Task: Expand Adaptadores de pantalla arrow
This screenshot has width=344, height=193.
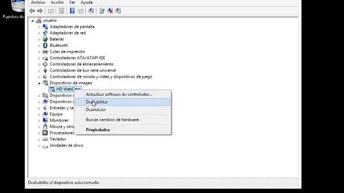Action: (x=39, y=27)
